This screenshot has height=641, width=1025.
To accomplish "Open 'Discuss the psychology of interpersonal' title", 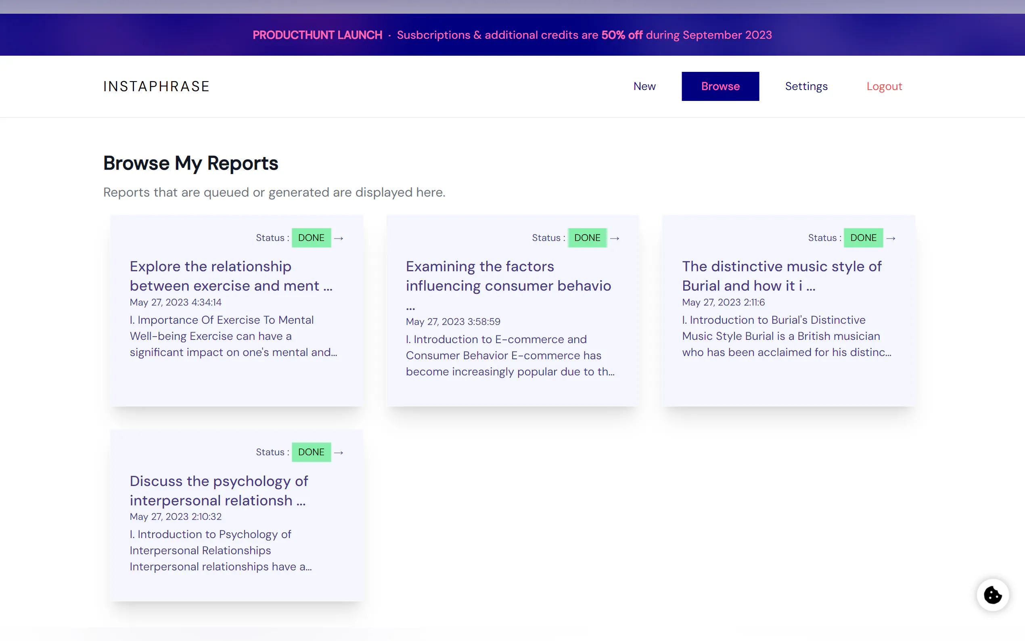I will click(219, 490).
